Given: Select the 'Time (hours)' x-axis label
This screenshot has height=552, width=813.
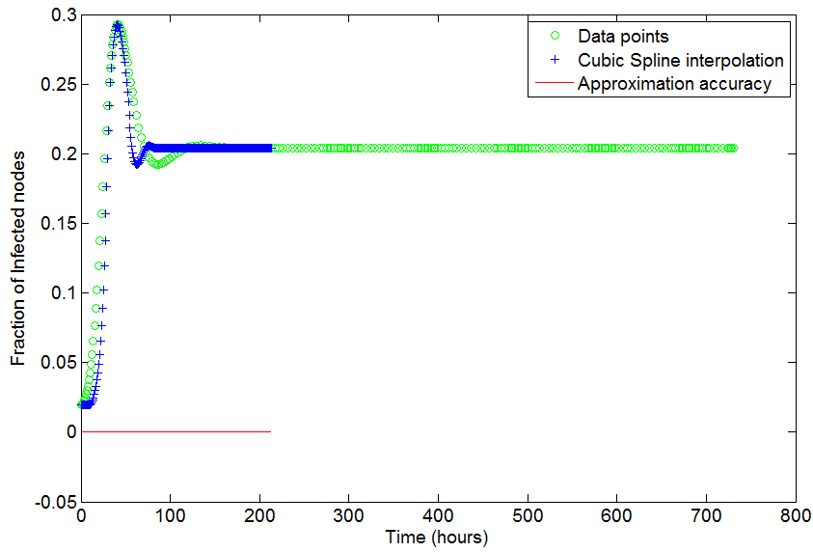Looking at the screenshot, I should 437,538.
